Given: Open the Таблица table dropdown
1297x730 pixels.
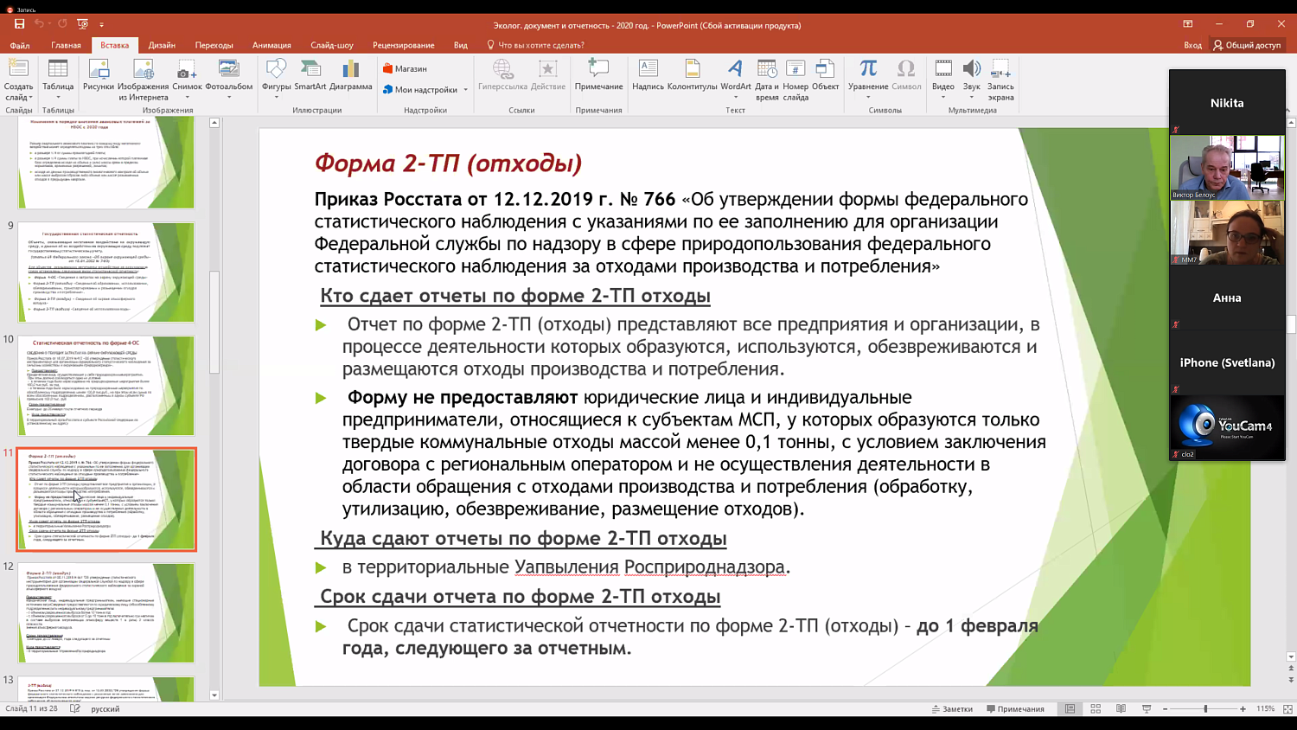Looking at the screenshot, I should click(x=58, y=98).
